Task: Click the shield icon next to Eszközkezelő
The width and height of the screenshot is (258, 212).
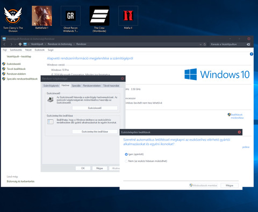Action: click(x=4, y=64)
